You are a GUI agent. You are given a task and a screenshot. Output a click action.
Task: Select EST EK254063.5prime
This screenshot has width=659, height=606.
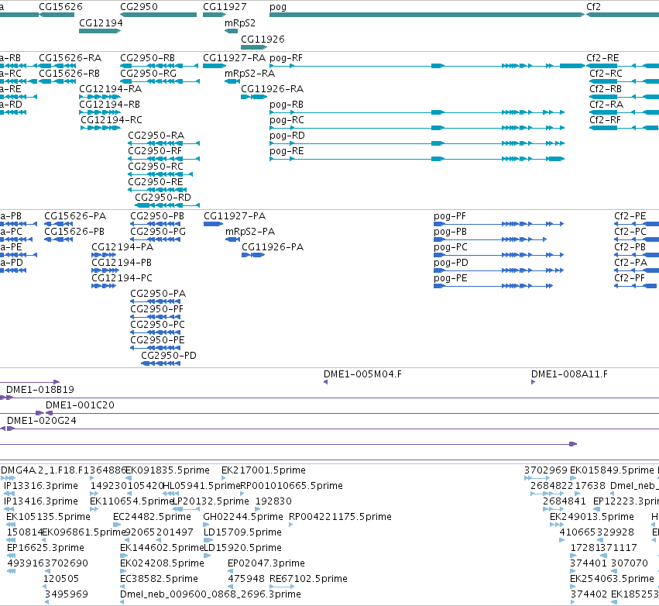[572, 586]
